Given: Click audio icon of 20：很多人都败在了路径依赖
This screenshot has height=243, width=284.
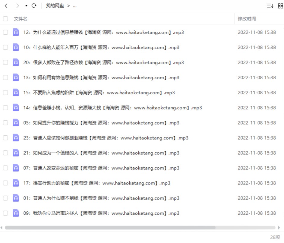Looking at the screenshot, I should pyautogui.click(x=16, y=62).
